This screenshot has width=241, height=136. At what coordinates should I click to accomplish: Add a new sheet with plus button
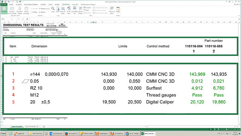44,127
